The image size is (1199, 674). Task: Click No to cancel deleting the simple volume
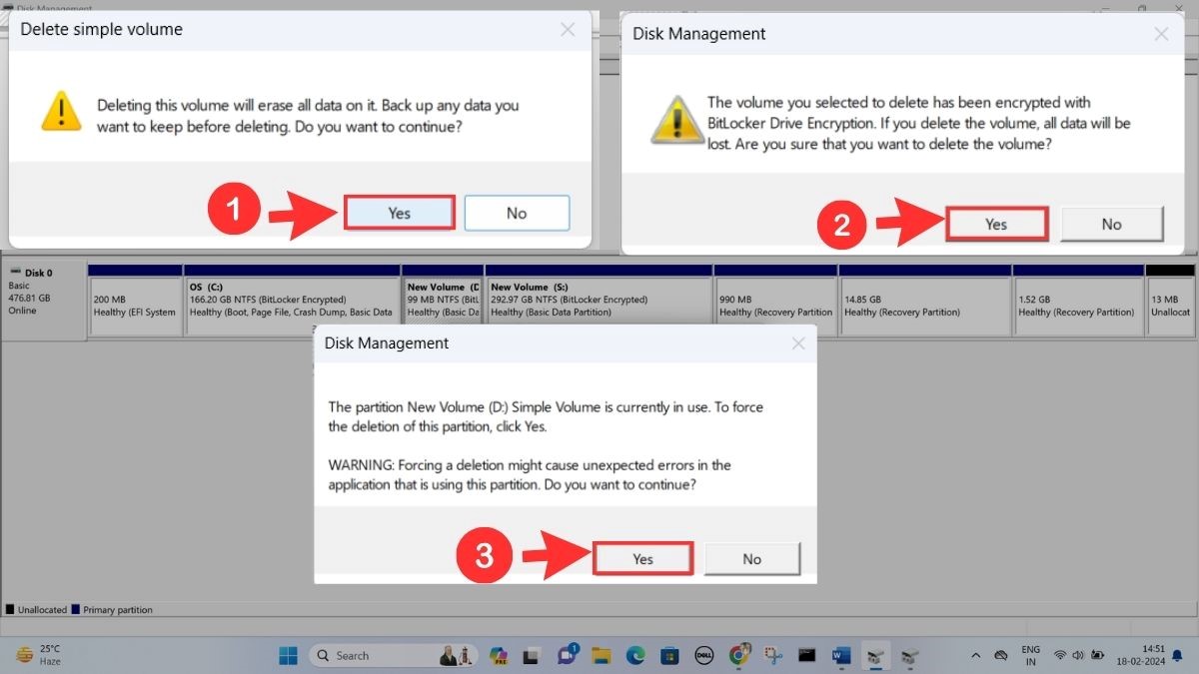coord(517,213)
